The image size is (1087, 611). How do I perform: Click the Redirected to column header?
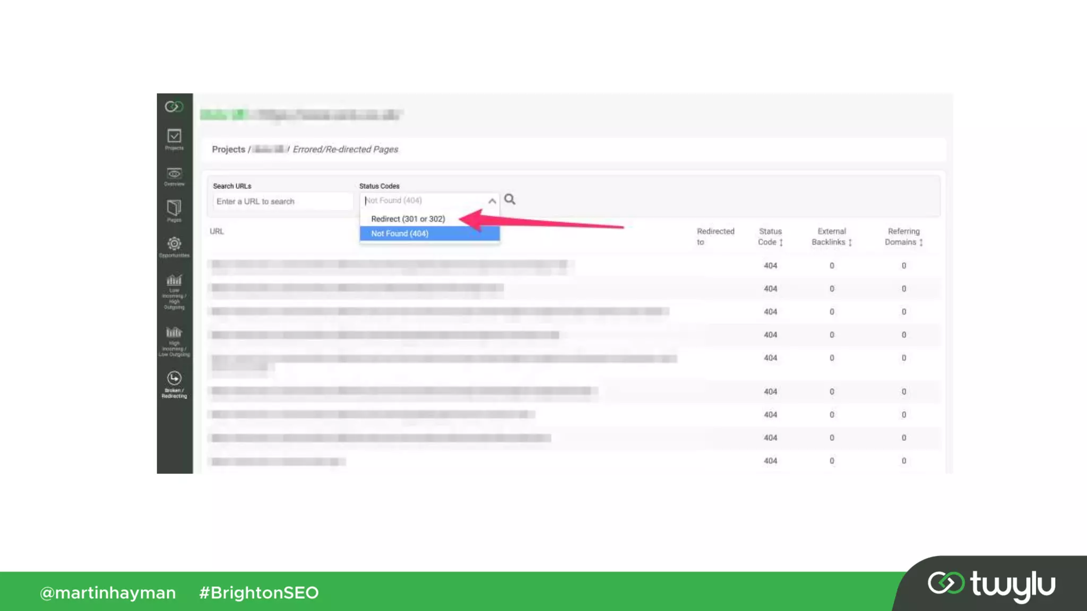[715, 237]
